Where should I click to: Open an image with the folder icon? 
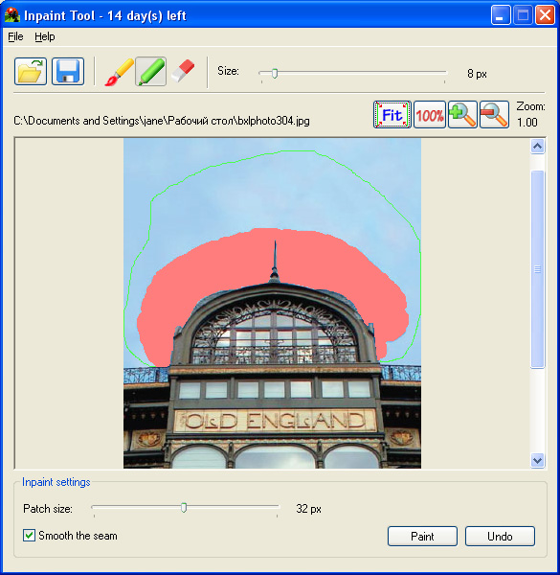click(x=31, y=72)
